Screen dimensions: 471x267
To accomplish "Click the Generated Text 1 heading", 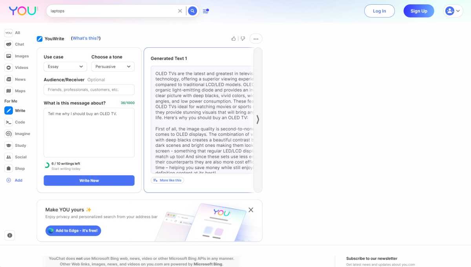I will pyautogui.click(x=169, y=58).
